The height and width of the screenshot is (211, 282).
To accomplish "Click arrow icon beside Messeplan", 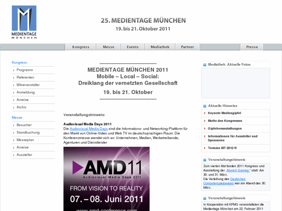I will (14, 140).
